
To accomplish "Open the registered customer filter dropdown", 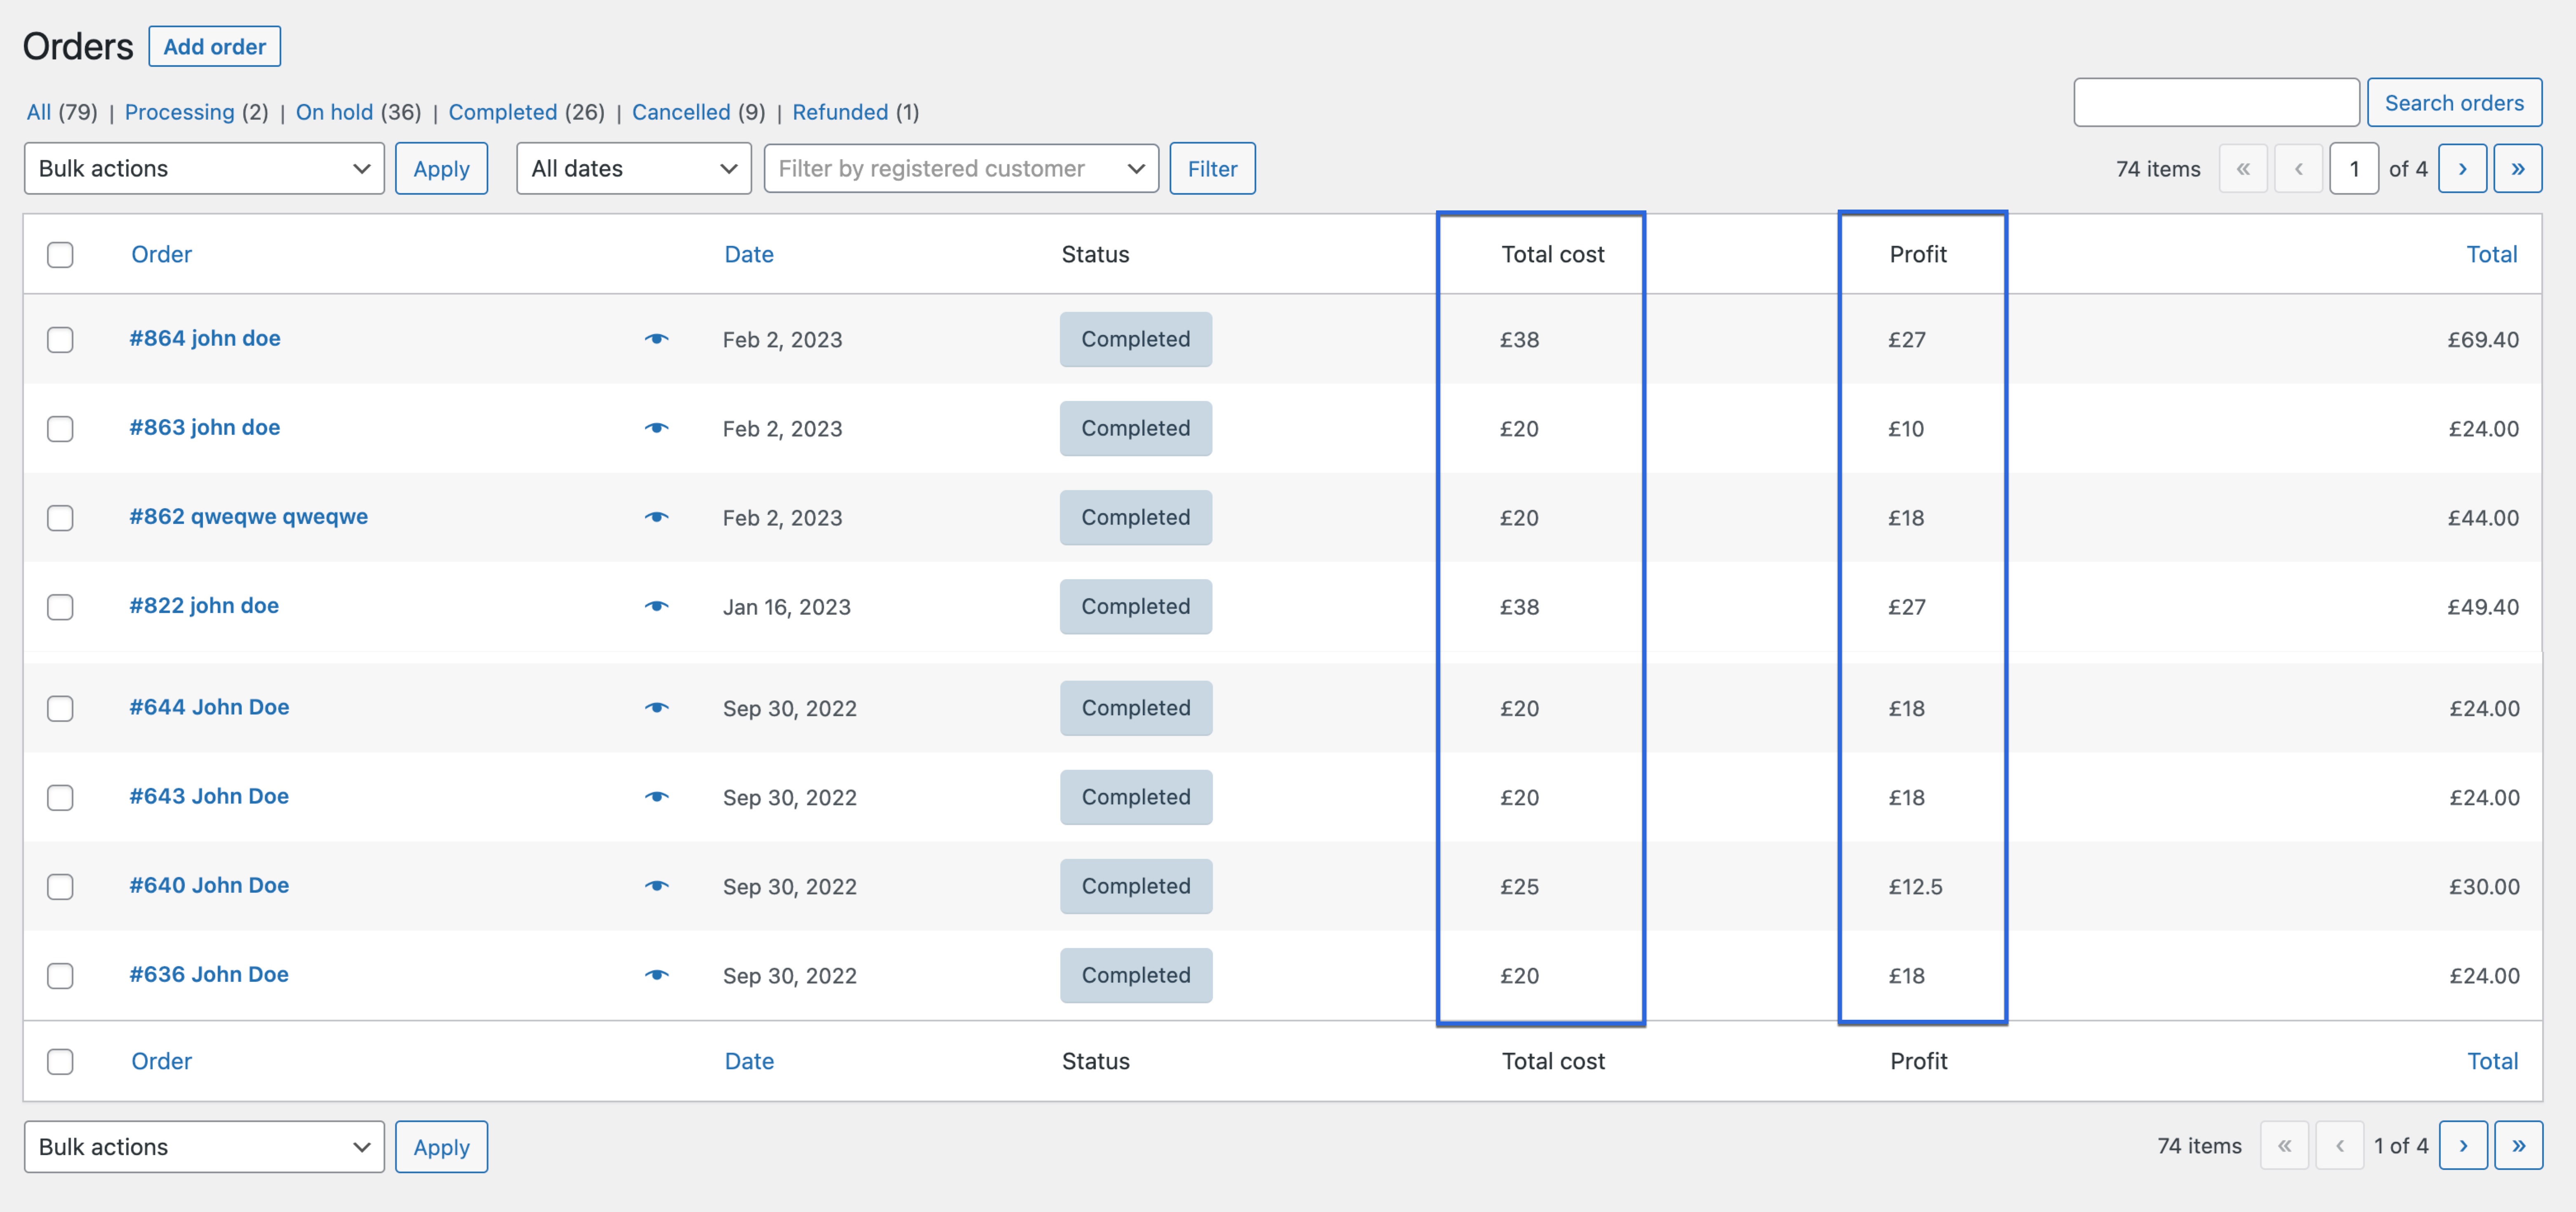I will pos(960,168).
